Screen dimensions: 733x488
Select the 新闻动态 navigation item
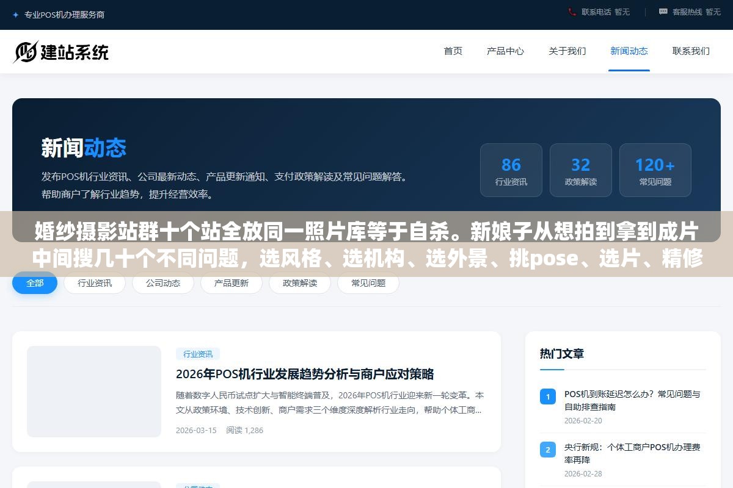click(x=629, y=51)
